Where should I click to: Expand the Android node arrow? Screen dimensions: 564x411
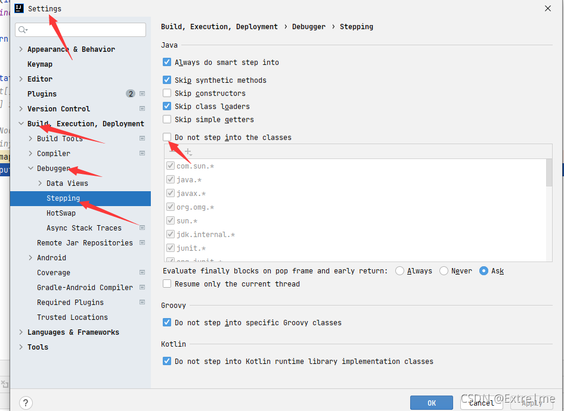tap(30, 257)
